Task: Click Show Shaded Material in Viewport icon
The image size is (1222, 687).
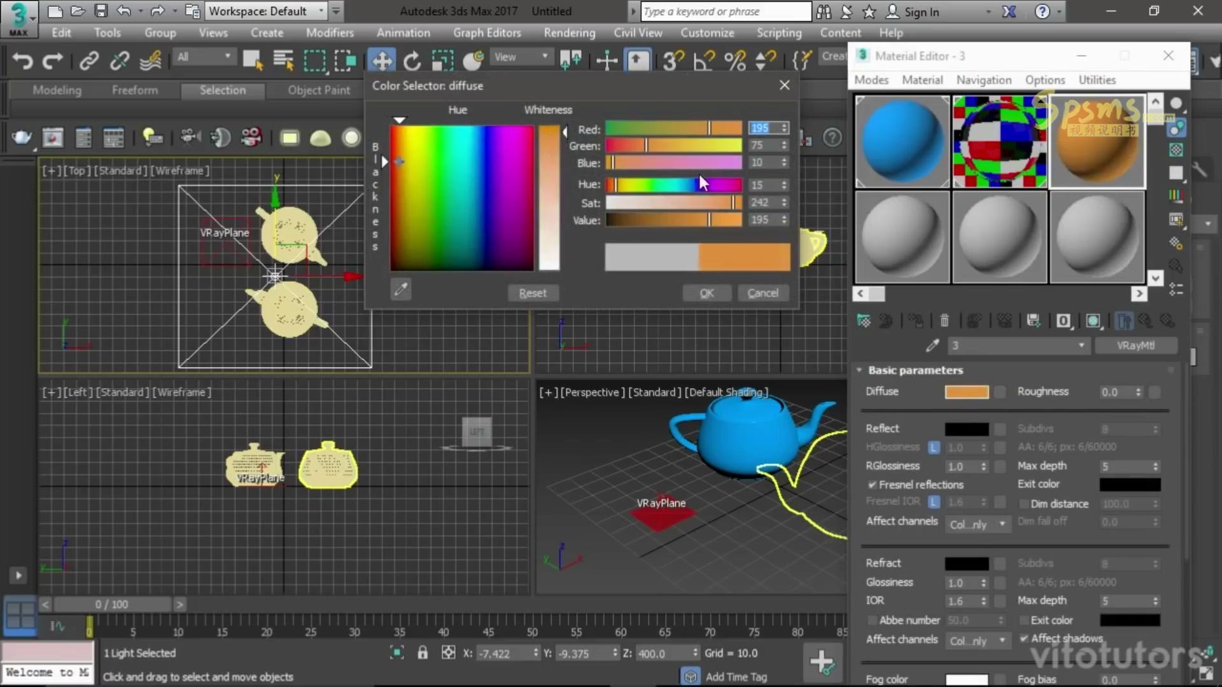Action: click(1093, 321)
